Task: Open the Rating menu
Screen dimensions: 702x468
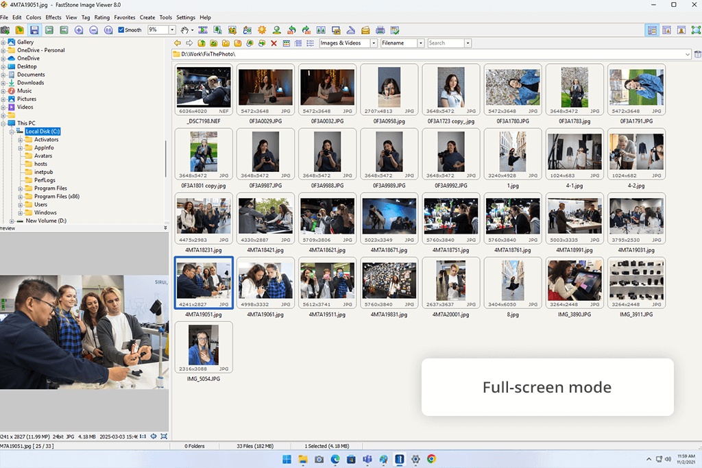Action: coord(101,17)
